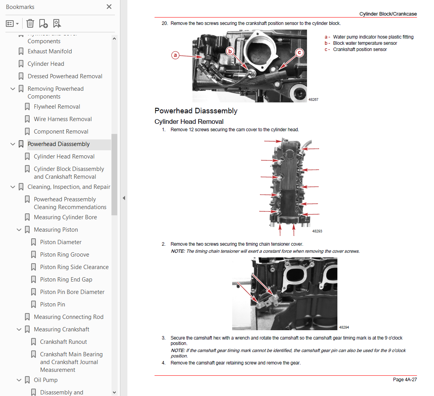Viewport: 434px width, 396px height.
Task: Open Crankshaft Main Bearing and Journal Measurement
Action: (x=71, y=362)
